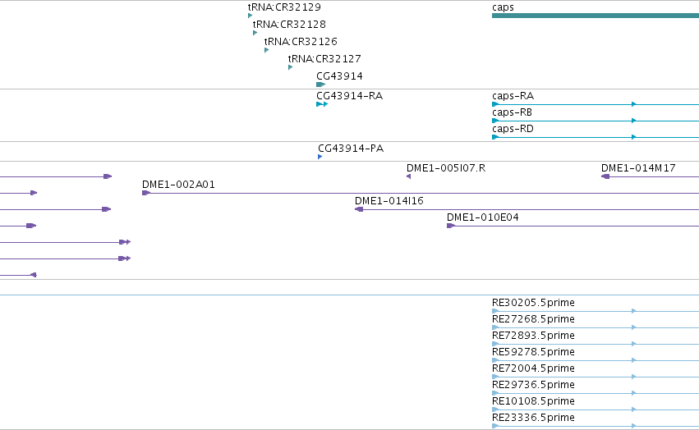Select the tRNA:CR32127 gene label
This screenshot has height=430, width=699.
[x=324, y=59]
